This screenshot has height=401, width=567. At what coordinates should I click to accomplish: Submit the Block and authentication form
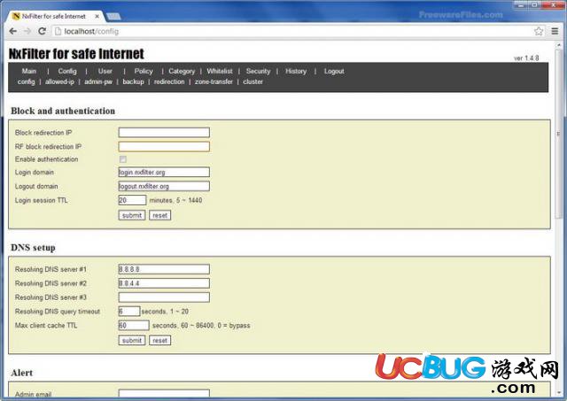pyautogui.click(x=132, y=215)
